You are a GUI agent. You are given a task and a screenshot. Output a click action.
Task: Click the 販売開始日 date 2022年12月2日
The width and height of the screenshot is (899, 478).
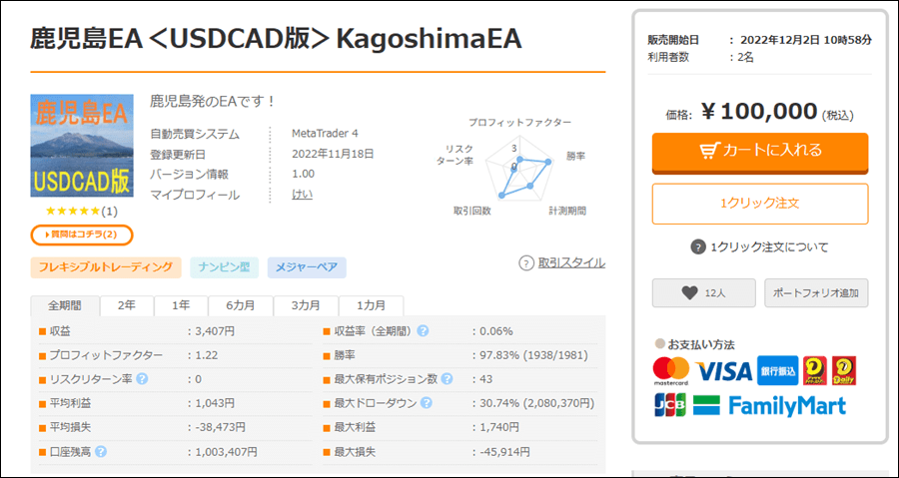tap(806, 40)
